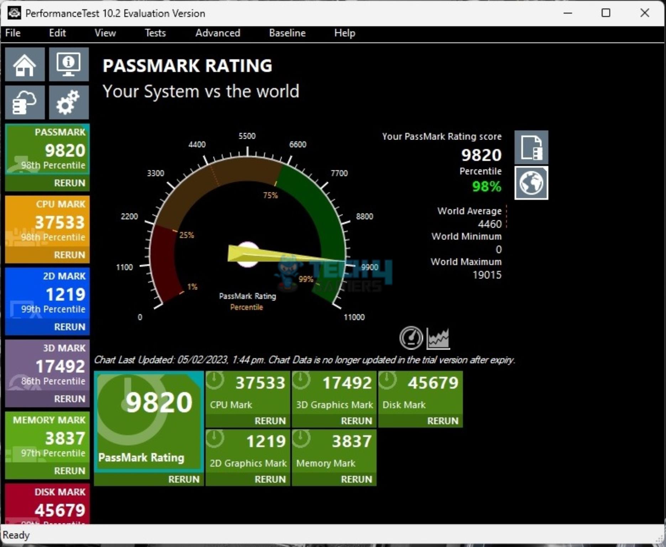Open the File menu
This screenshot has width=666, height=547.
[13, 33]
